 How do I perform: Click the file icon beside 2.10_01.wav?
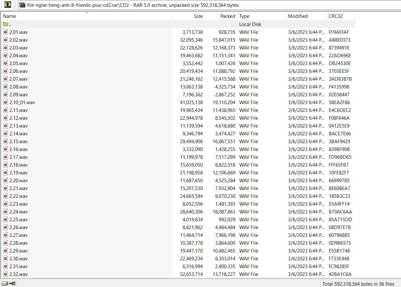pyautogui.click(x=6, y=102)
